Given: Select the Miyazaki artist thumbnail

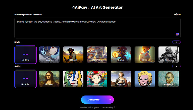Looking at the screenshot, I should coord(97,79).
